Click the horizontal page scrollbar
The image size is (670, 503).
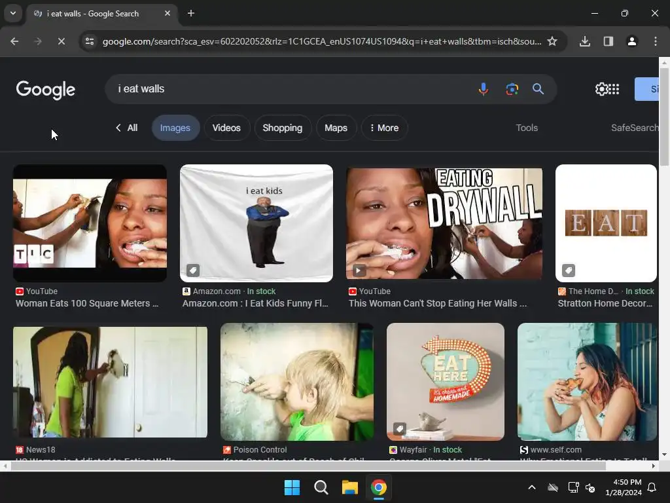(x=309, y=466)
